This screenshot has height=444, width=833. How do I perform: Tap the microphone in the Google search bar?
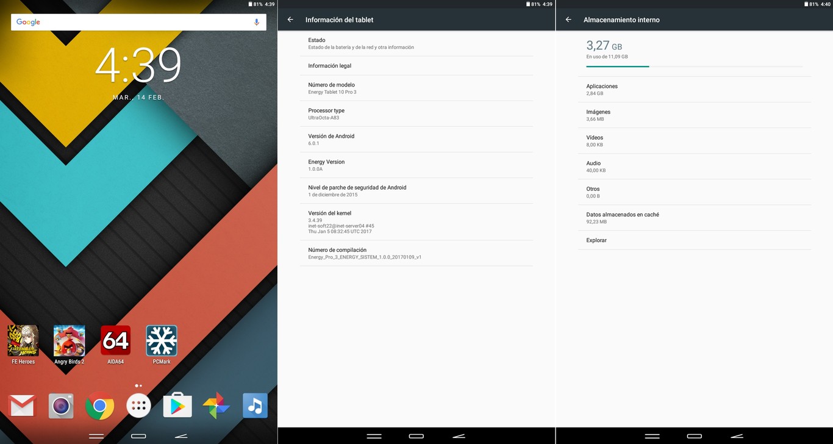pyautogui.click(x=255, y=22)
